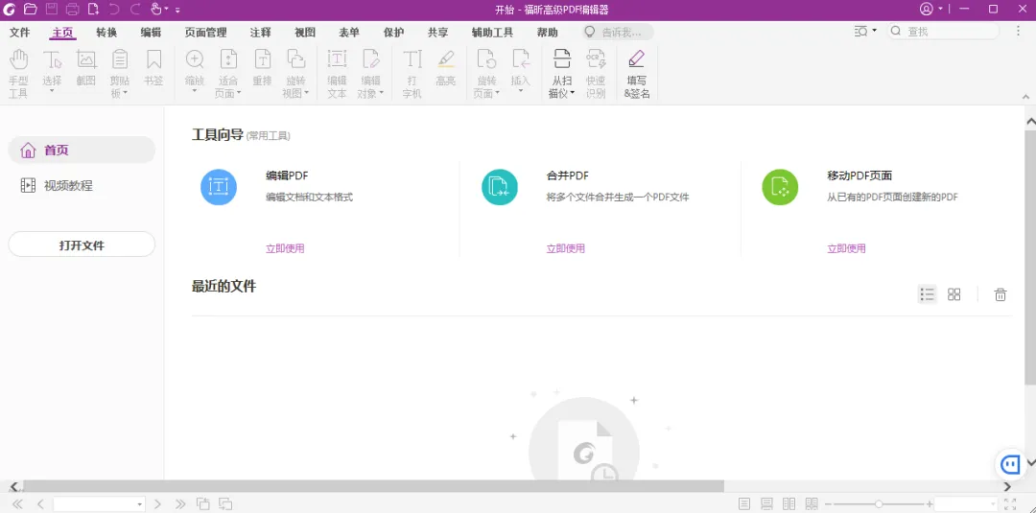The image size is (1036, 513).
Task: Open the zoom percentage dropdown in status bar
Action: [x=993, y=504]
